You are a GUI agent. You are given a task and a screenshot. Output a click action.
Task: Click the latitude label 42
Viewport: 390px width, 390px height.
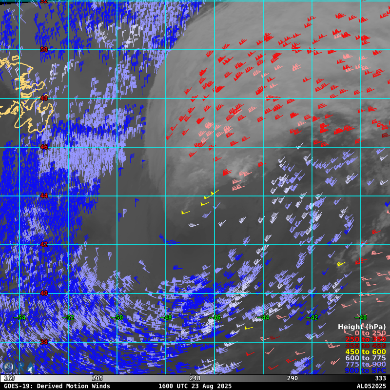tap(44, 245)
